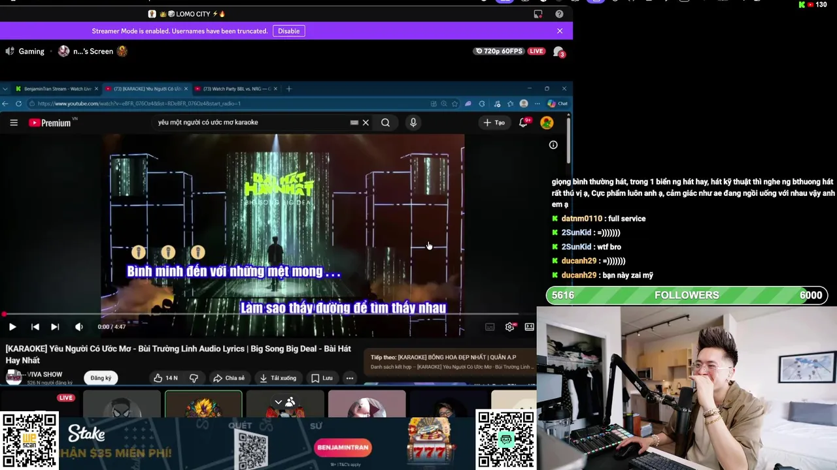Toggle subtitles in the player
This screenshot has width=837, height=470.
coord(490,327)
